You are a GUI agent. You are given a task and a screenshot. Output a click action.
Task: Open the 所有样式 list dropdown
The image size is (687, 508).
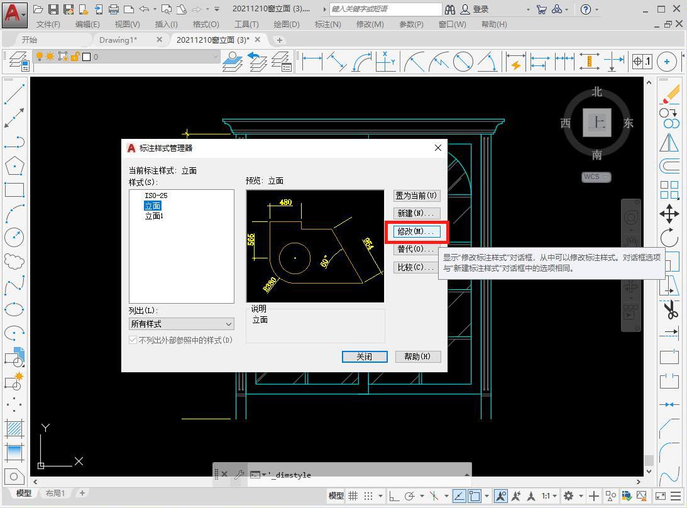coord(181,324)
